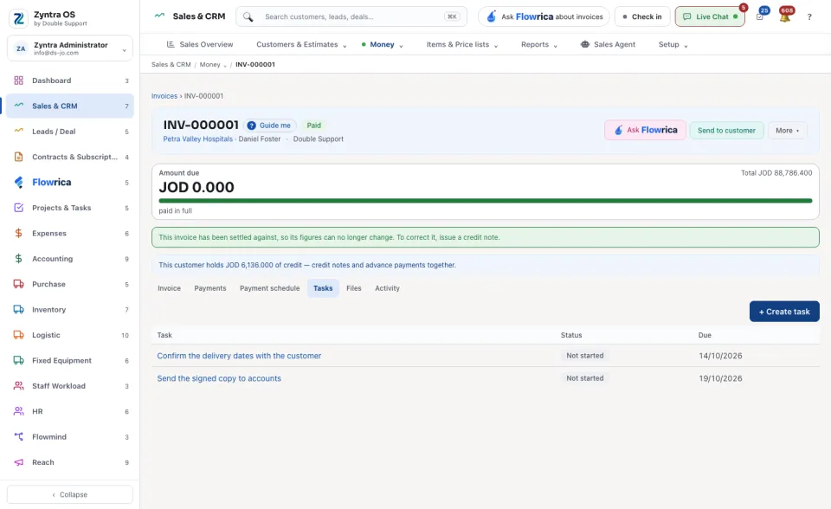Click the Ask Flowrica button on invoice
This screenshot has height=509, width=831.
[x=645, y=131]
